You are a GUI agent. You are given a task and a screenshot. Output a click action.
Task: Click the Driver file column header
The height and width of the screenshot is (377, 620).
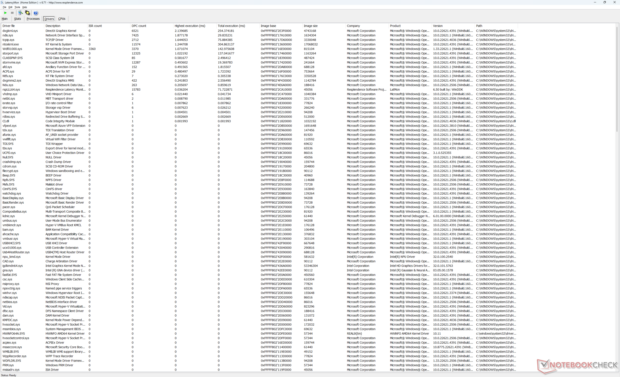click(x=9, y=26)
